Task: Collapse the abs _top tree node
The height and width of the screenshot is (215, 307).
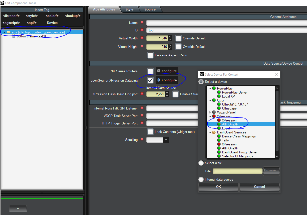Action: [4, 32]
